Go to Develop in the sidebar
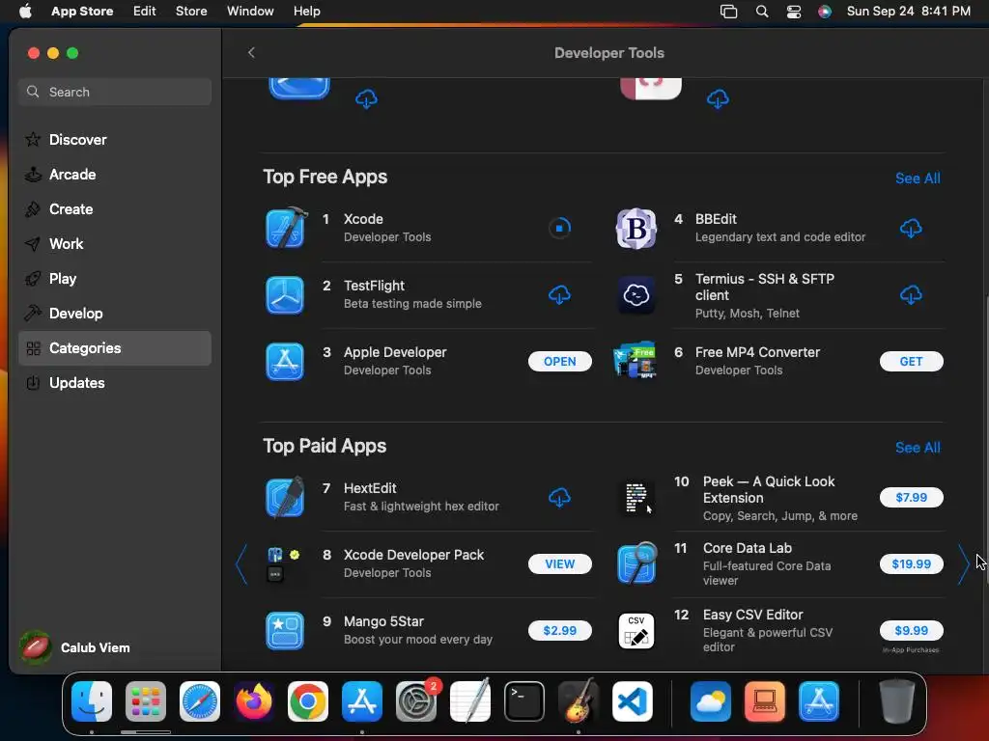This screenshot has width=989, height=741. pyautogui.click(x=115, y=314)
